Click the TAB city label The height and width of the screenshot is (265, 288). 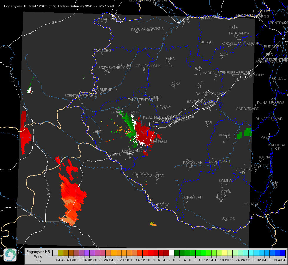[x=209, y=123]
